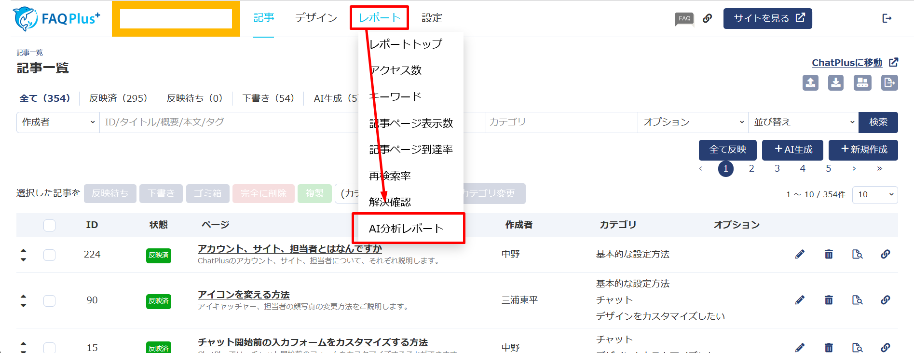Filter by 全て (354) tab
Screen dimensions: 914x353
point(45,98)
